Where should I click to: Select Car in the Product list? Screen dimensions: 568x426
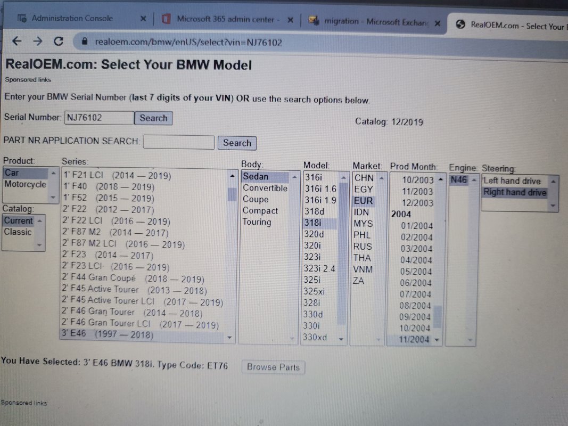26,173
